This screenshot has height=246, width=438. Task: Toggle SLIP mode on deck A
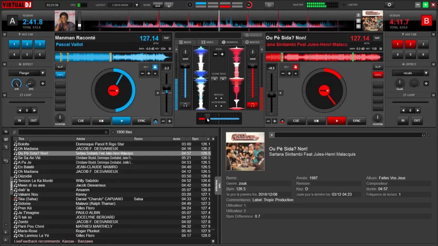tap(60, 67)
